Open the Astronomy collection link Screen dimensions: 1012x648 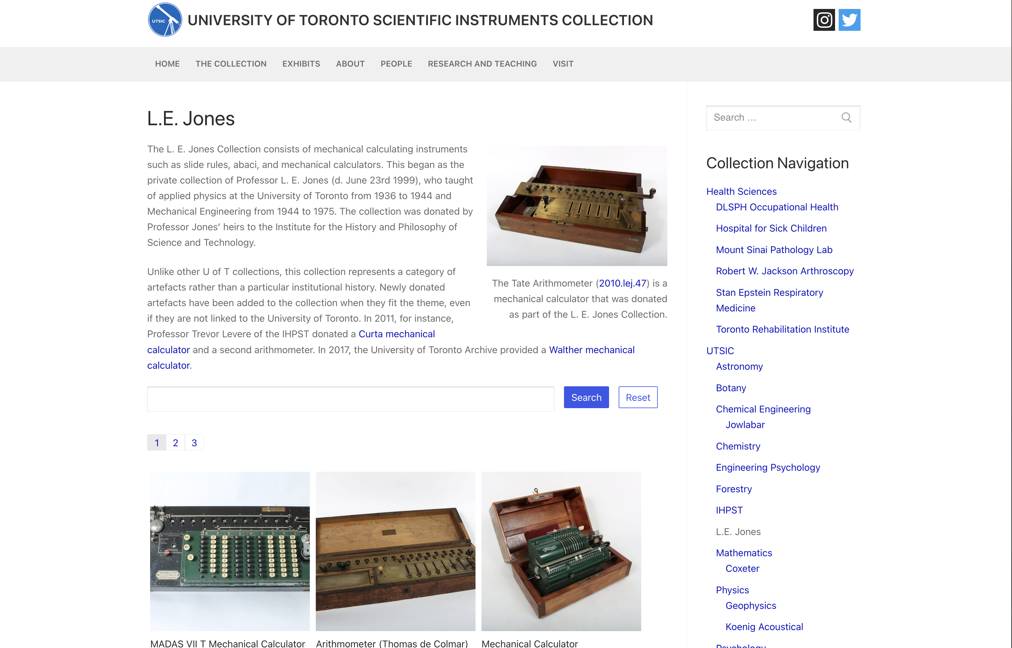coord(739,366)
